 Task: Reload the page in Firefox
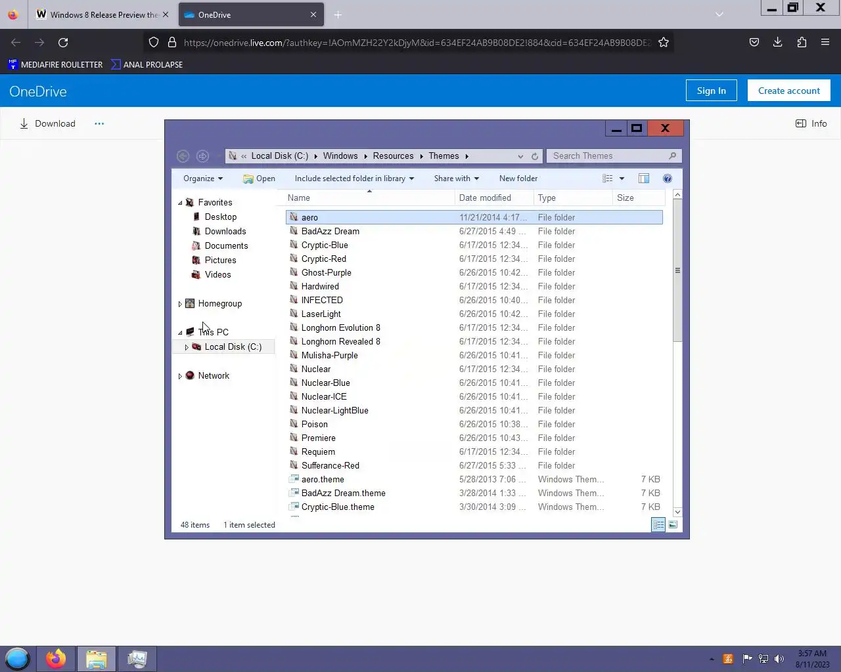pyautogui.click(x=63, y=43)
